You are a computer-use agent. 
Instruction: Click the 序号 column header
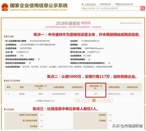coord(8,87)
